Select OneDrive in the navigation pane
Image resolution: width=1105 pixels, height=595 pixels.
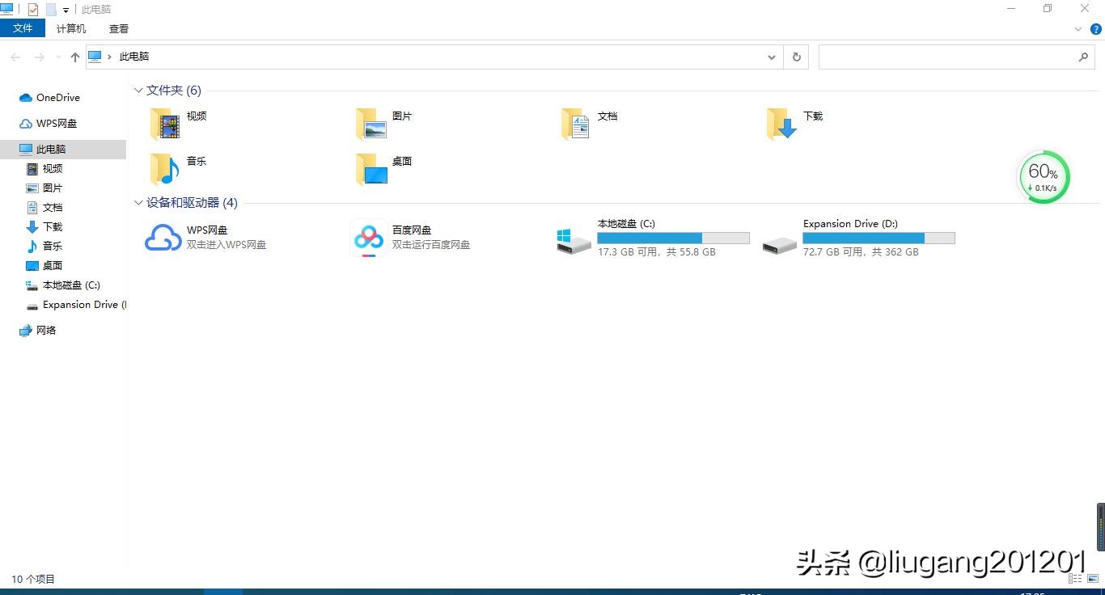coord(50,98)
